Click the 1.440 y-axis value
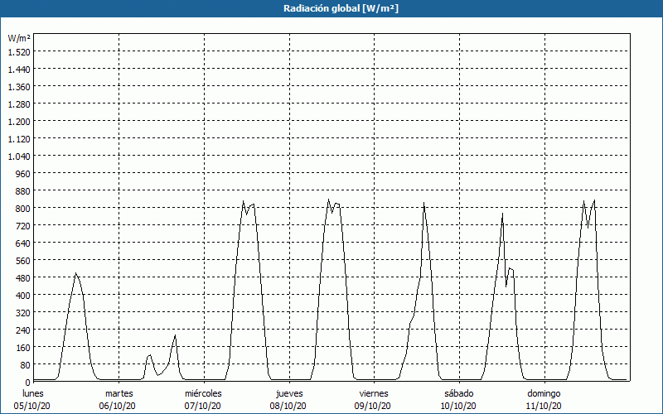Viewport: 663px width, 414px height. point(19,70)
